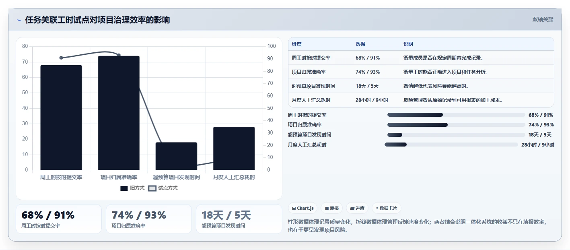Click the 双轴关联 label in header
Viewport: 570px width, 250px height.
[543, 19]
